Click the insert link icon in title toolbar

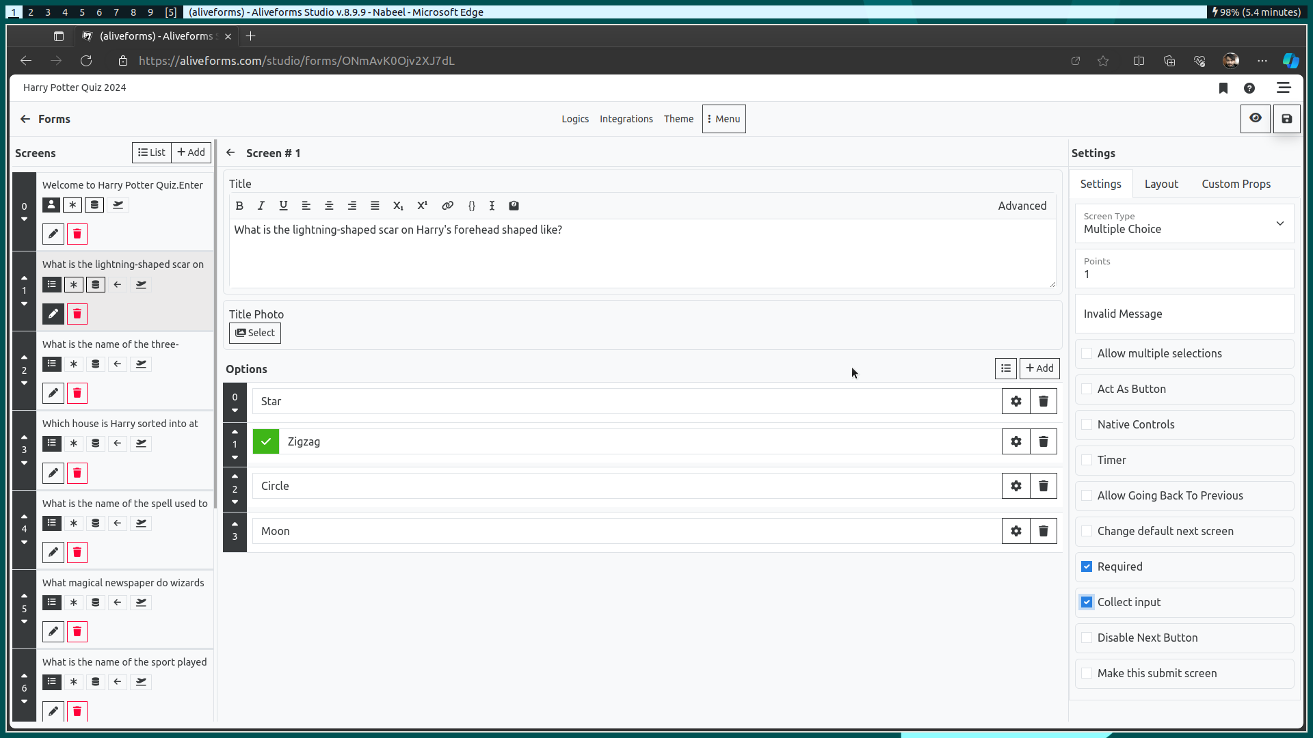click(447, 206)
